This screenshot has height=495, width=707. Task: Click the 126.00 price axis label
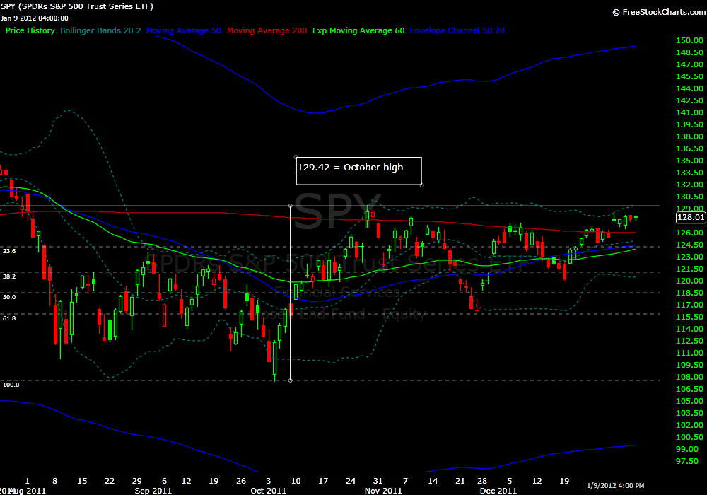click(689, 233)
